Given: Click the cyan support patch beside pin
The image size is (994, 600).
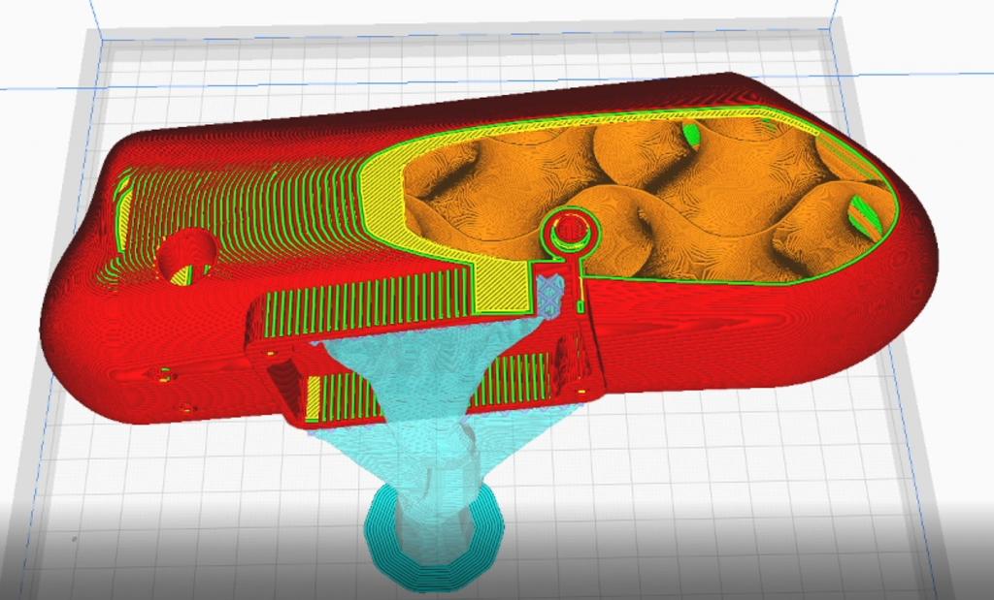Looking at the screenshot, I should (x=551, y=295).
